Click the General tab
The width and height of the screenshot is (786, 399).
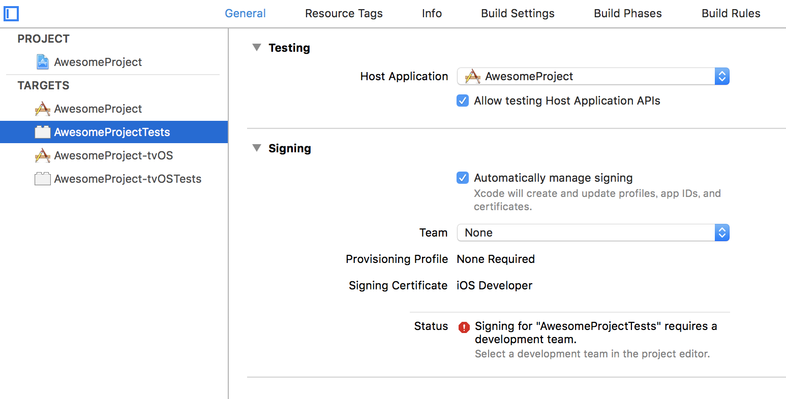tap(246, 13)
